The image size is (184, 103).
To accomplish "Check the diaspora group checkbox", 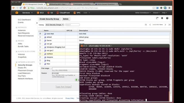I will coord(40,57).
